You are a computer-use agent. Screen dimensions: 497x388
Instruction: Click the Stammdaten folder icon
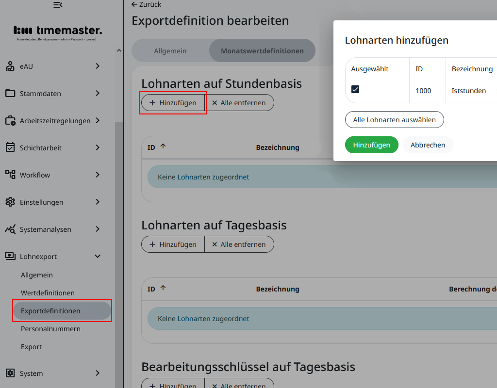click(10, 93)
